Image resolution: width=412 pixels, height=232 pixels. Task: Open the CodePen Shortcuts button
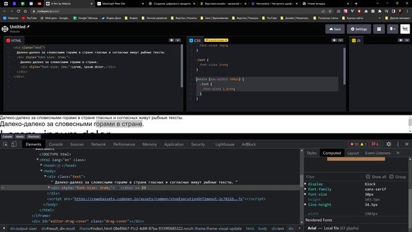pyautogui.click(x=33, y=137)
